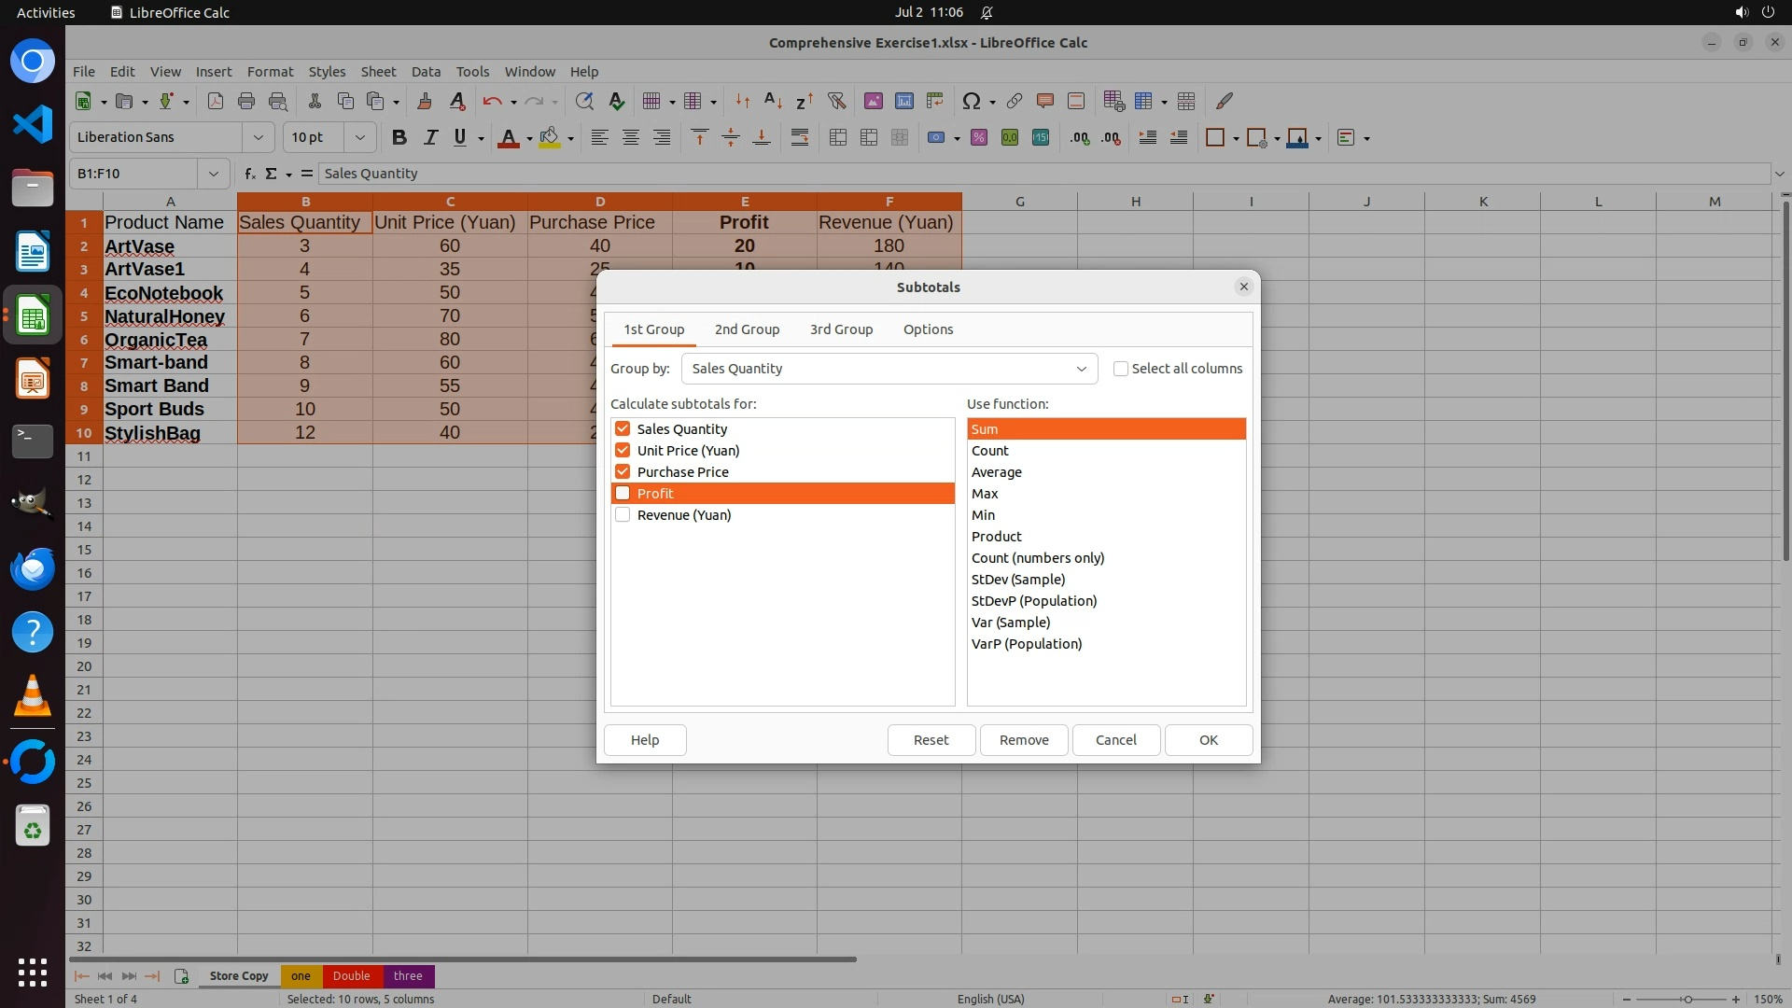Screen dimensions: 1792x1008
Task: Click the Remove button
Action: click(1024, 740)
